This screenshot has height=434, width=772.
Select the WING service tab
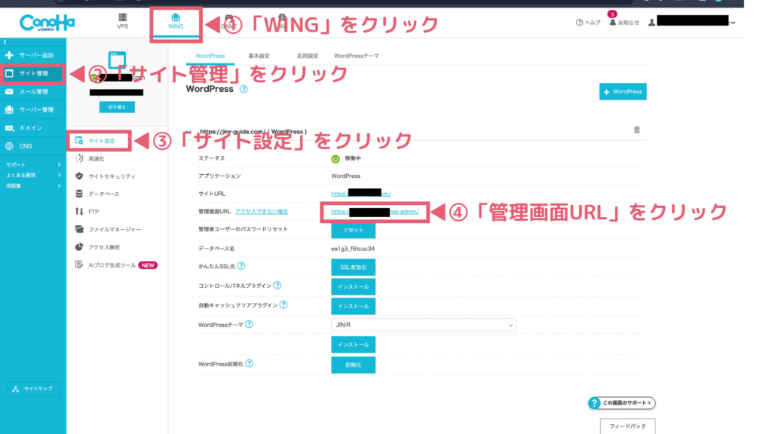click(x=176, y=22)
